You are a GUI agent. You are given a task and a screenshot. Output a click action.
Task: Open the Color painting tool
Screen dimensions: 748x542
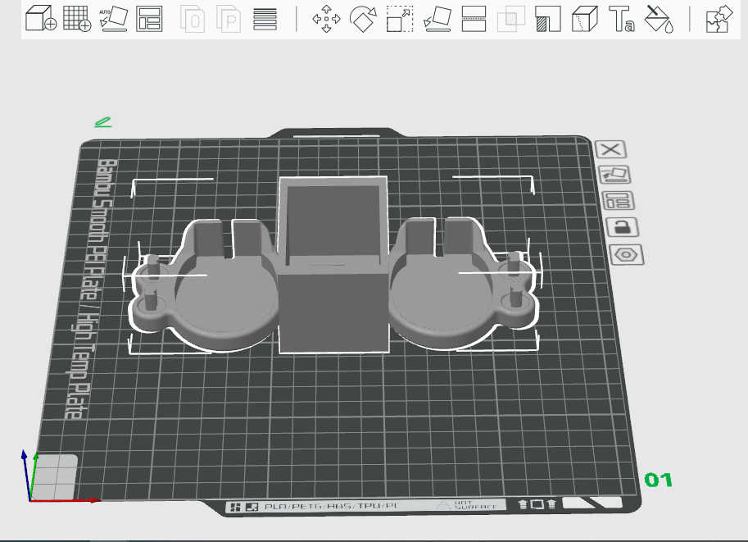pos(659,19)
